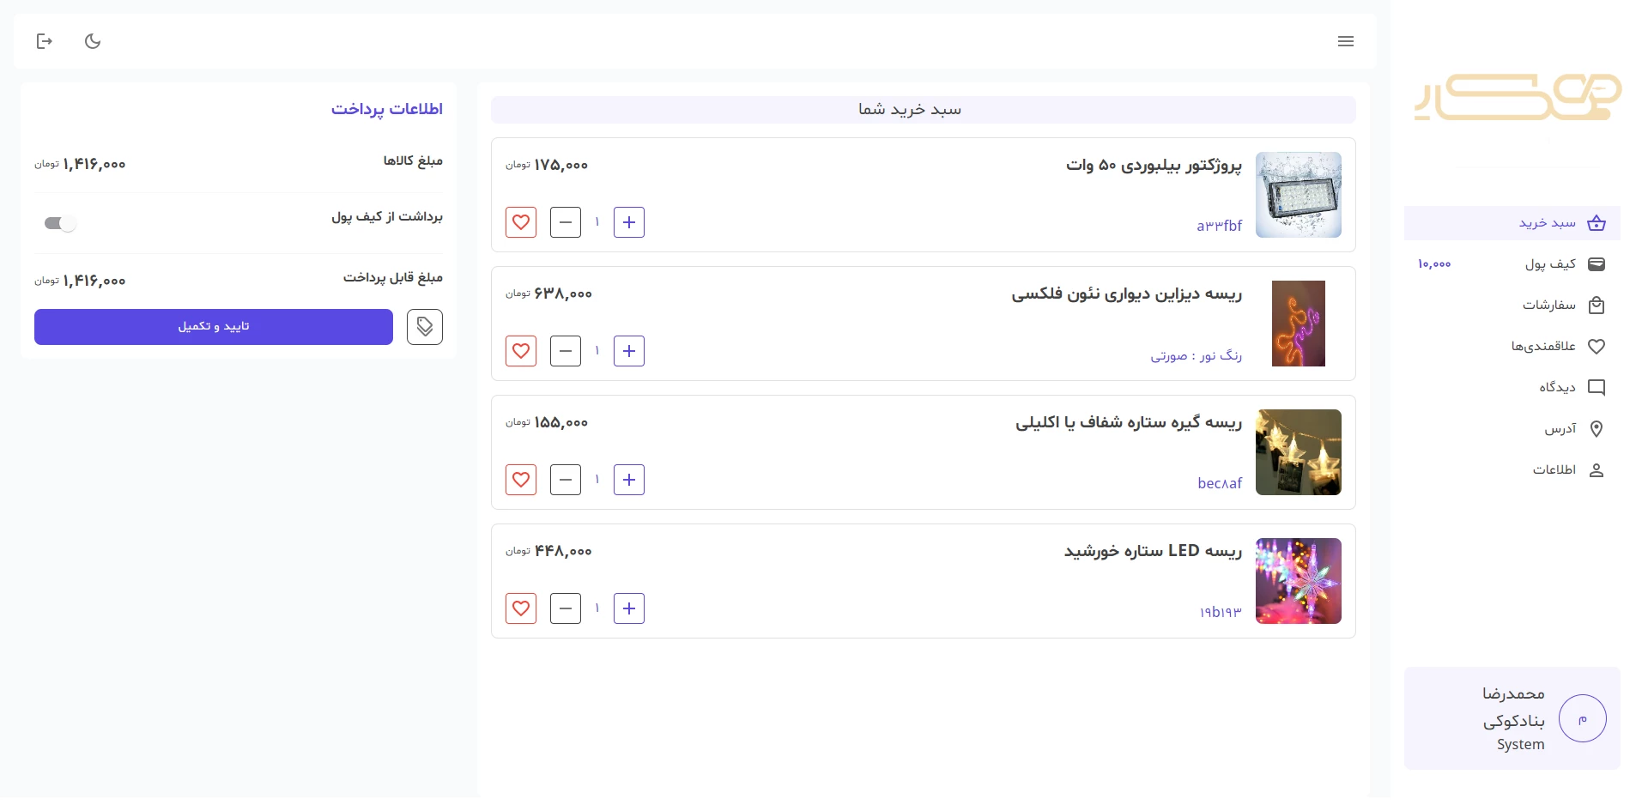Open آدرس in the sidebar

pyautogui.click(x=1512, y=429)
